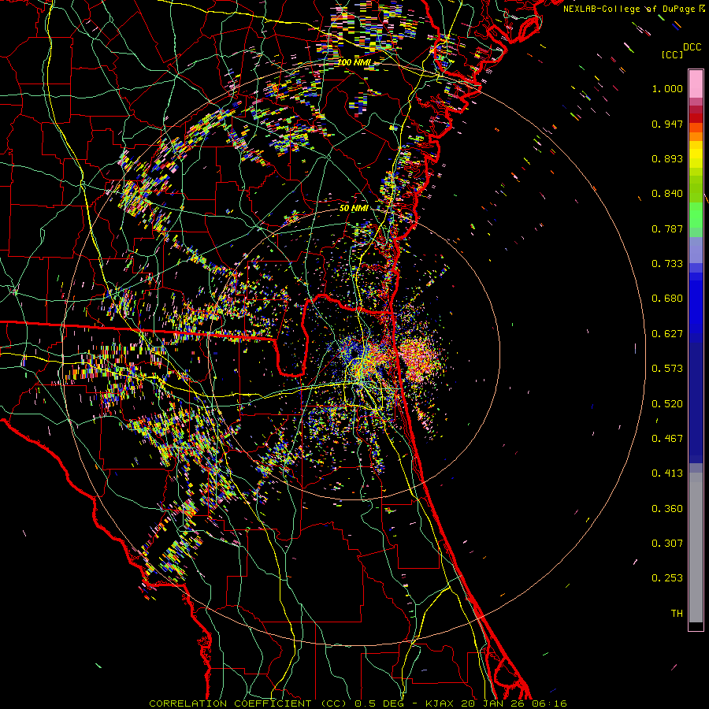Screen dimensions: 709x709
Task: Click the 0.467 scale value
Action: pos(667,439)
